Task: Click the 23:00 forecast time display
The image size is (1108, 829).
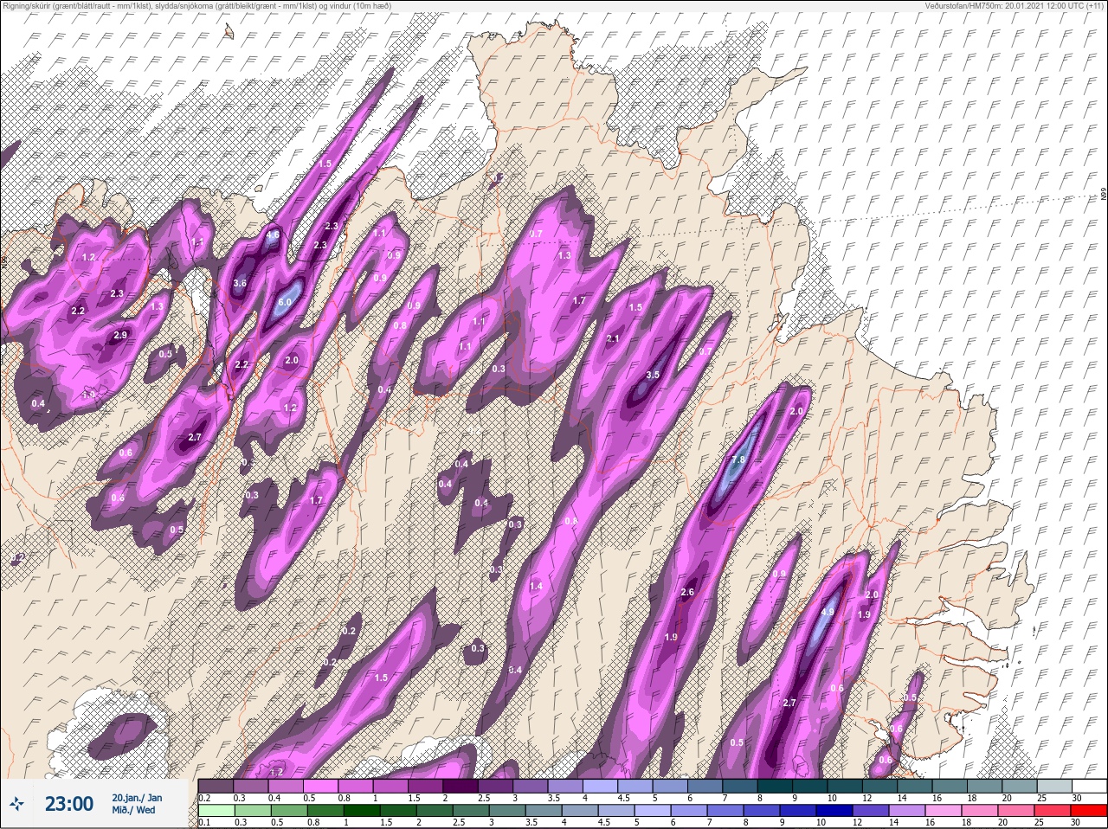Action: pos(69,804)
